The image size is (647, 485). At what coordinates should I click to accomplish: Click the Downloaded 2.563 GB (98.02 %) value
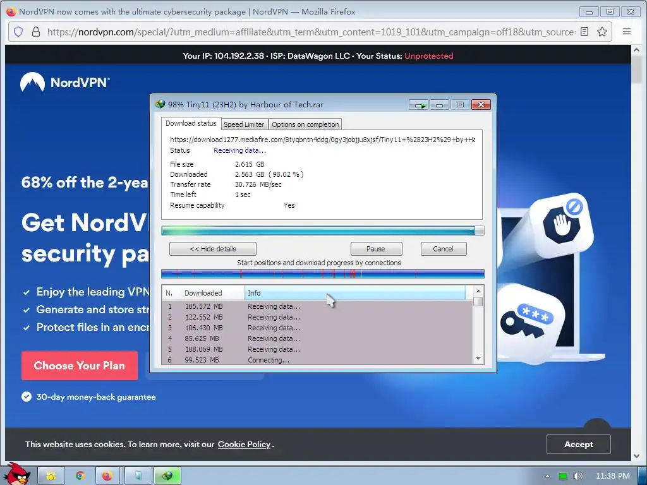point(269,174)
